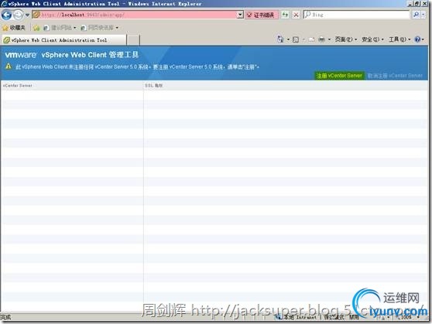This screenshot has height=324, width=432.
Task: Click the Read Mail icon in the command bar
Action: (x=311, y=39)
